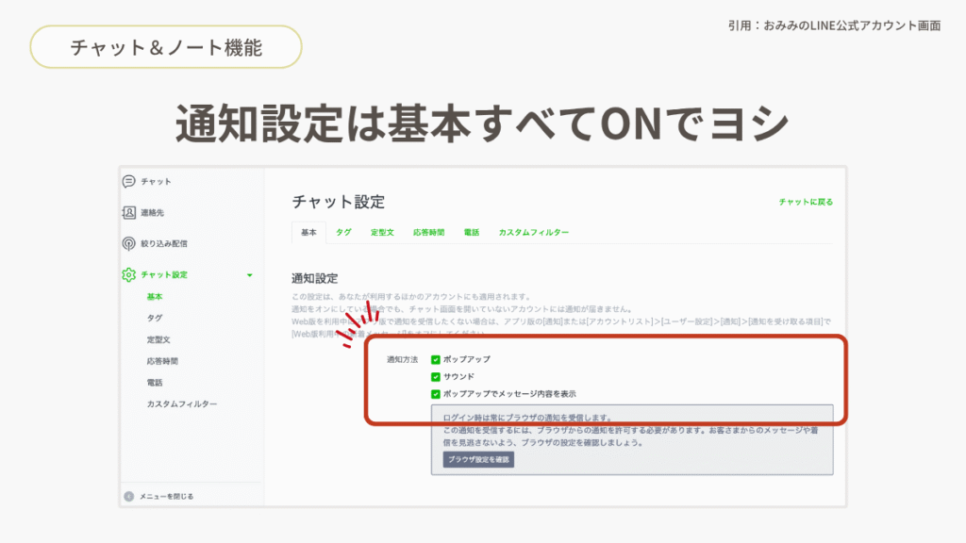Click メニューを閉じる at sidebar bottom
Image resolution: width=966 pixels, height=543 pixels.
pos(166,496)
